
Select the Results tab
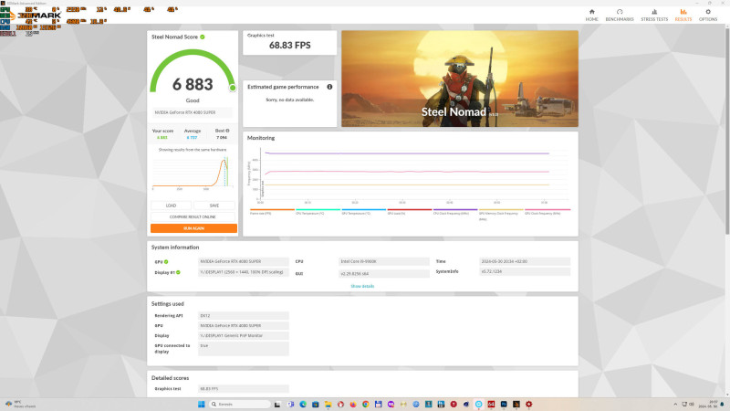683,15
